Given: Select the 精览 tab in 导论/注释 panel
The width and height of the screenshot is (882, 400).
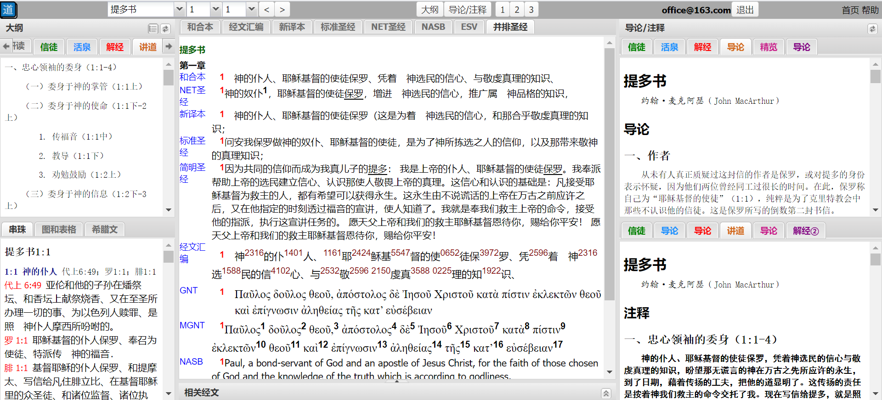Looking at the screenshot, I should [x=768, y=47].
